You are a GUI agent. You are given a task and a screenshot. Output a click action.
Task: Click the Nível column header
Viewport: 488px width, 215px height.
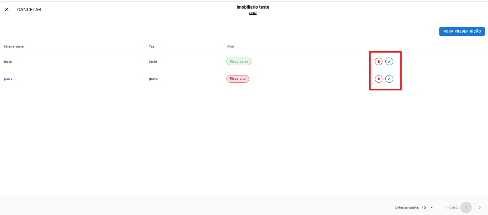[x=230, y=47]
